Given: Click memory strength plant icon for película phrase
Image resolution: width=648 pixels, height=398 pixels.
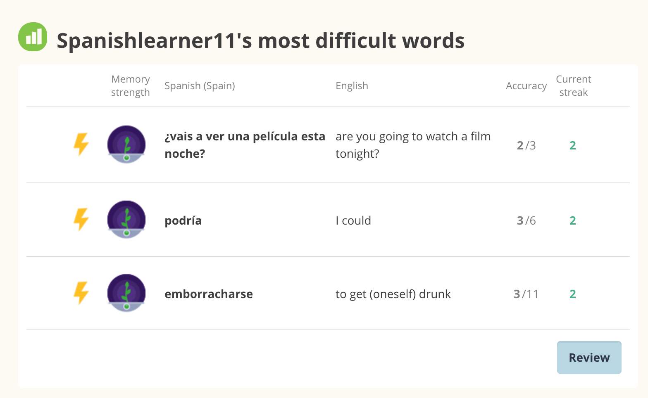Looking at the screenshot, I should (x=126, y=145).
